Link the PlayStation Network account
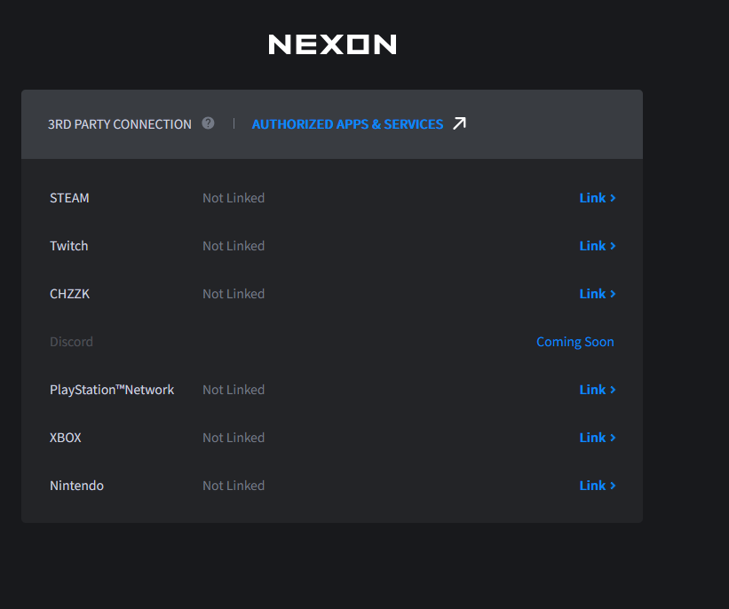729x609 pixels. [597, 390]
